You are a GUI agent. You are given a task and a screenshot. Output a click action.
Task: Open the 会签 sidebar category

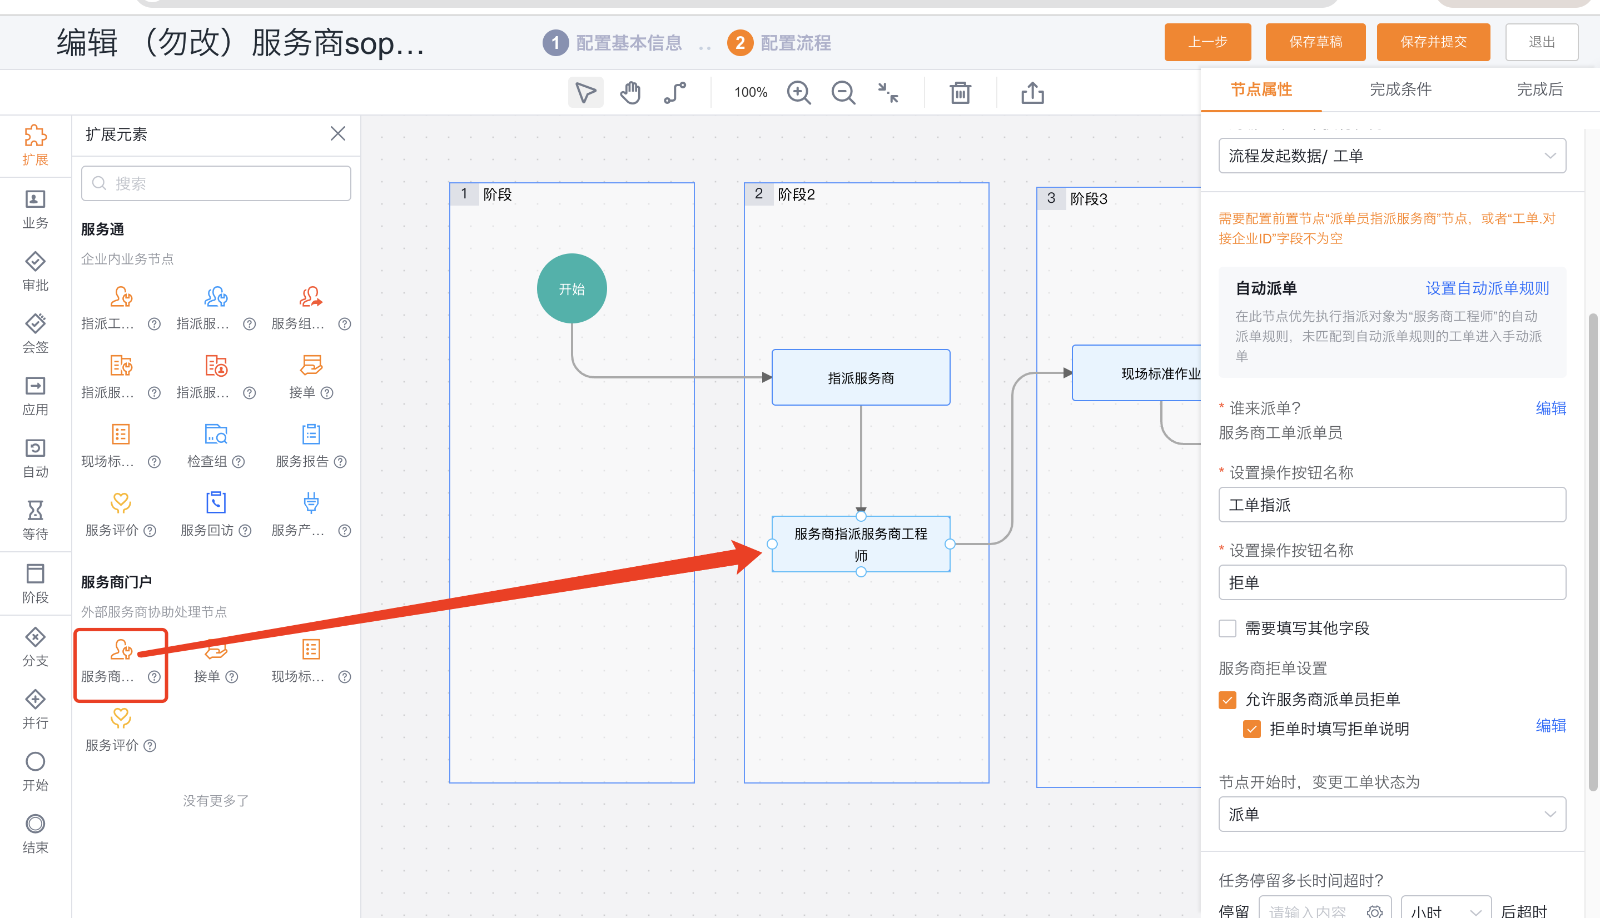point(36,333)
